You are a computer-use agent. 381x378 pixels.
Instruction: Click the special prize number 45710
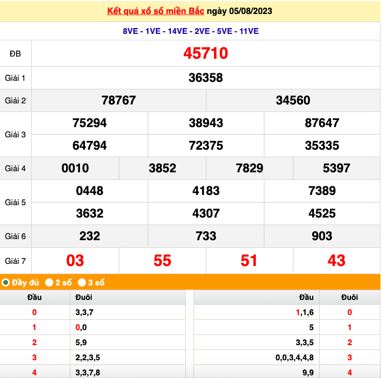click(x=206, y=53)
